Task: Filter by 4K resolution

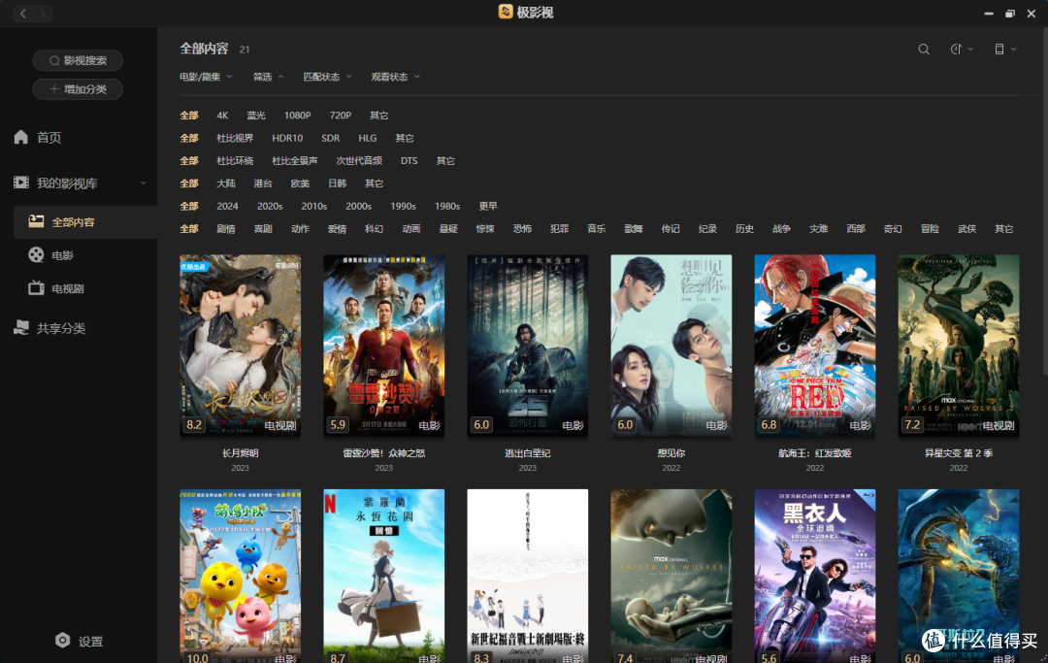Action: click(222, 116)
